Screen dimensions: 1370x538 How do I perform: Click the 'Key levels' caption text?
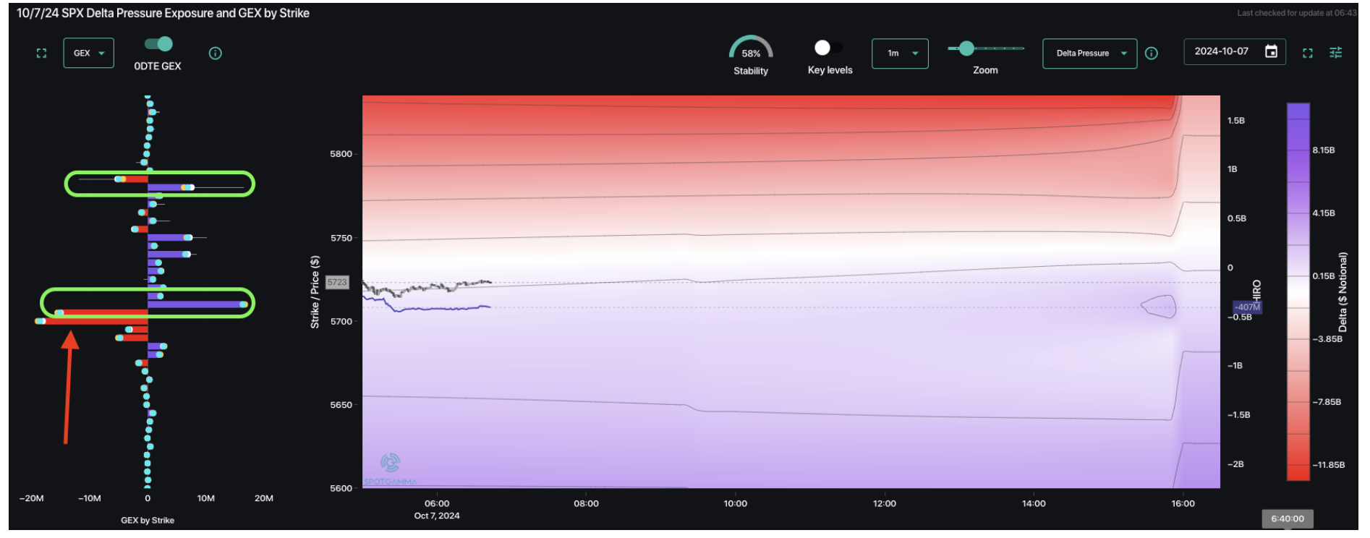[x=830, y=70]
